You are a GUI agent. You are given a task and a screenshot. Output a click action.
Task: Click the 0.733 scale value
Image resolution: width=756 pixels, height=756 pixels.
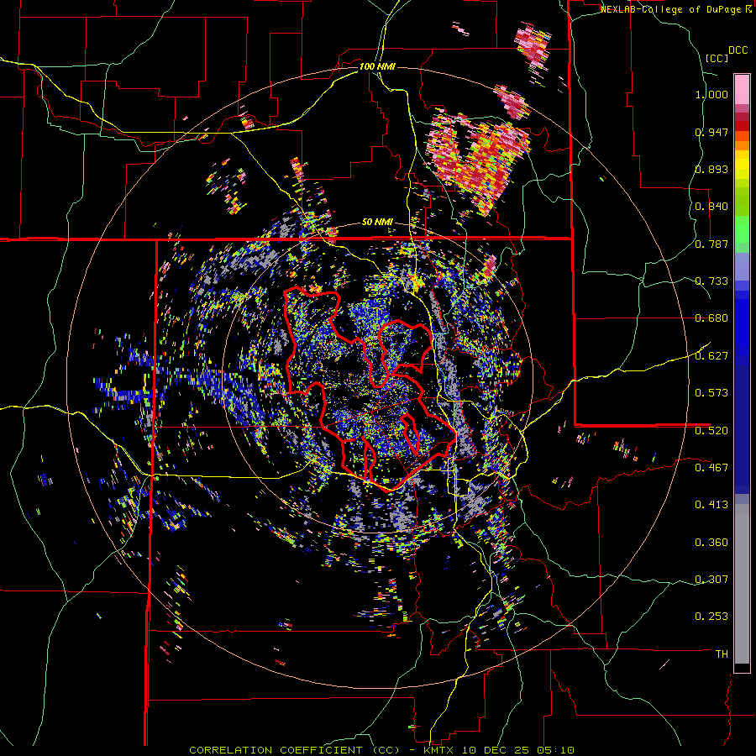[x=711, y=281]
